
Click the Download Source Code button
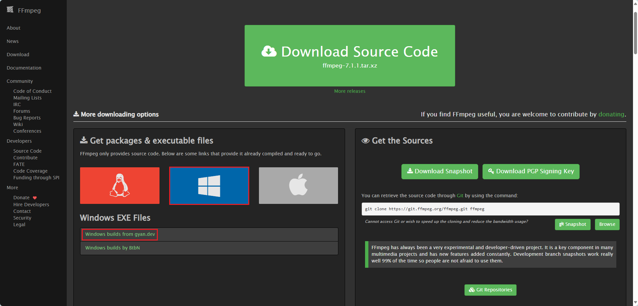pos(349,56)
